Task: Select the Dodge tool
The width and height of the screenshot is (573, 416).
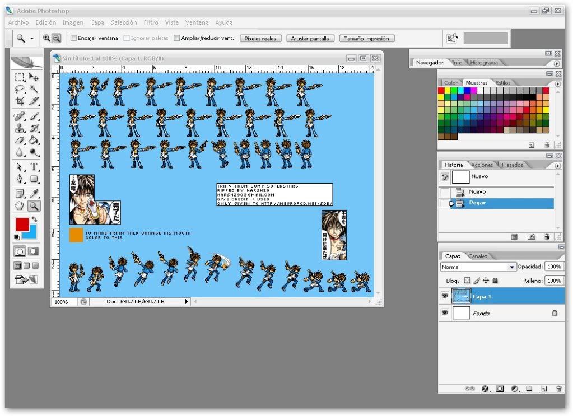Action: click(34, 152)
